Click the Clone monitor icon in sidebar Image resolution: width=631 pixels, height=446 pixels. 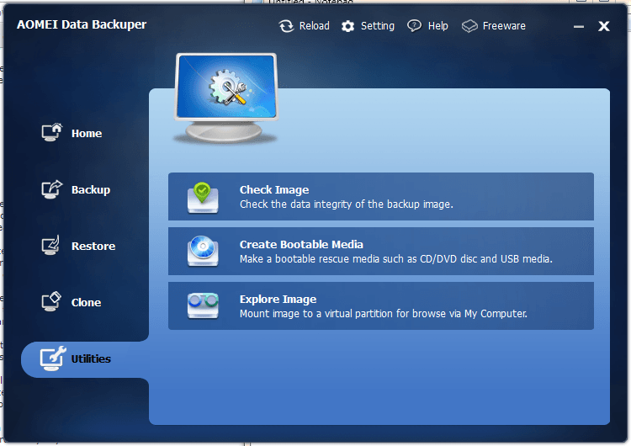pyautogui.click(x=51, y=301)
